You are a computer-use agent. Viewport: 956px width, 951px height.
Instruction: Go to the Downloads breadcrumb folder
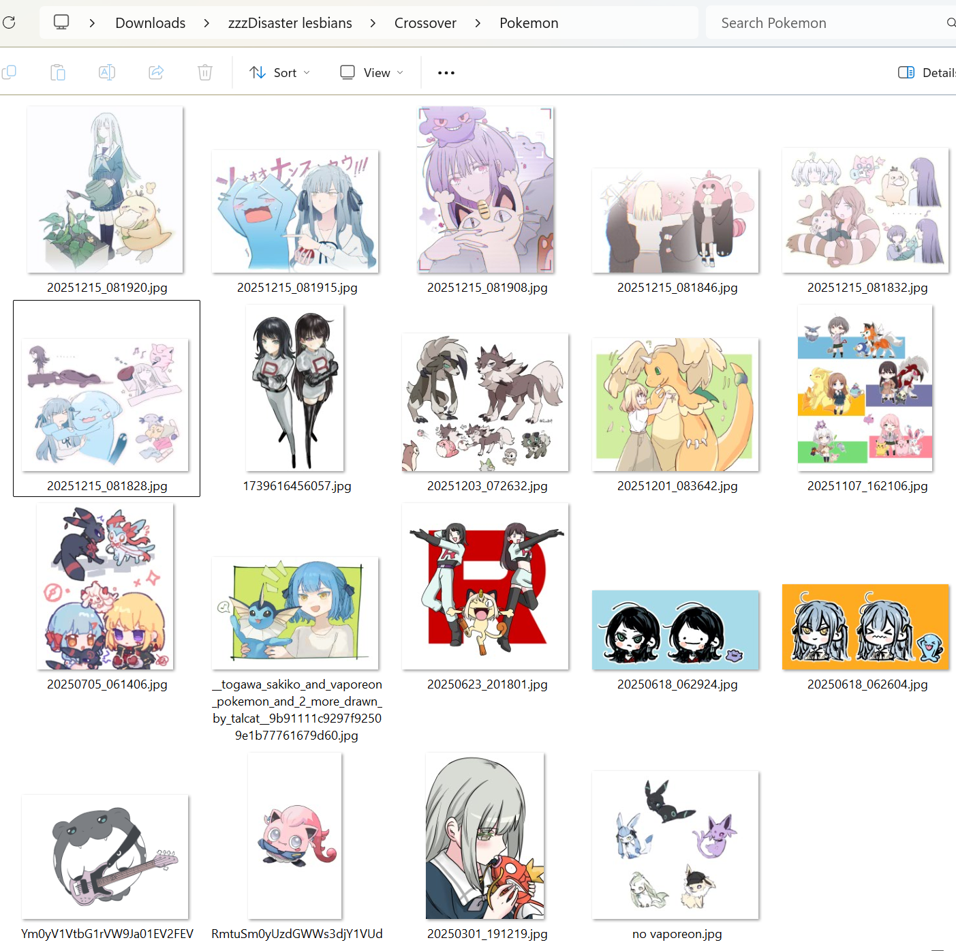click(151, 23)
